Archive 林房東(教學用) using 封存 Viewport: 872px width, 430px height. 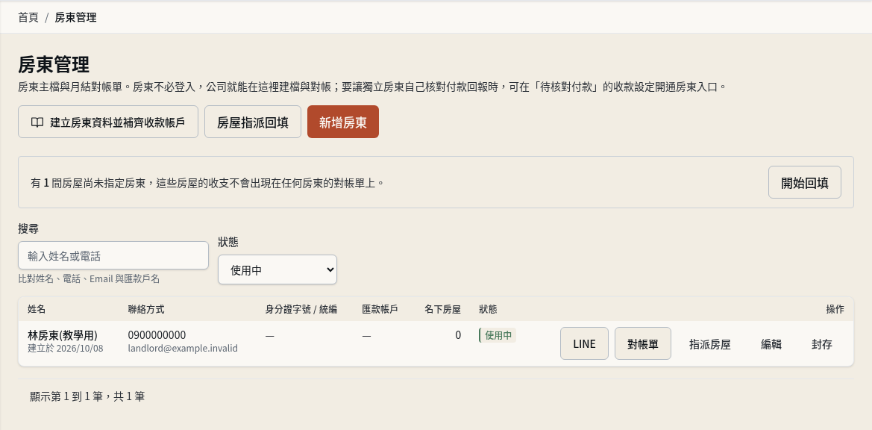[x=822, y=344]
